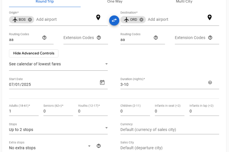Open the Start Date calendar picker
Screen dimensions: 229x152
102,82
